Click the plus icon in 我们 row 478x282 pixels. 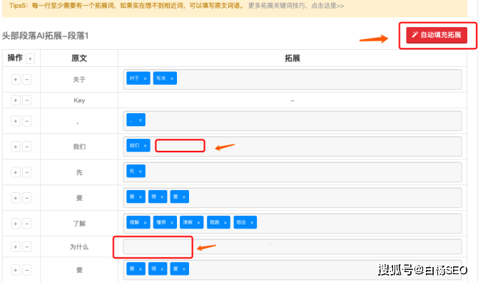point(16,147)
